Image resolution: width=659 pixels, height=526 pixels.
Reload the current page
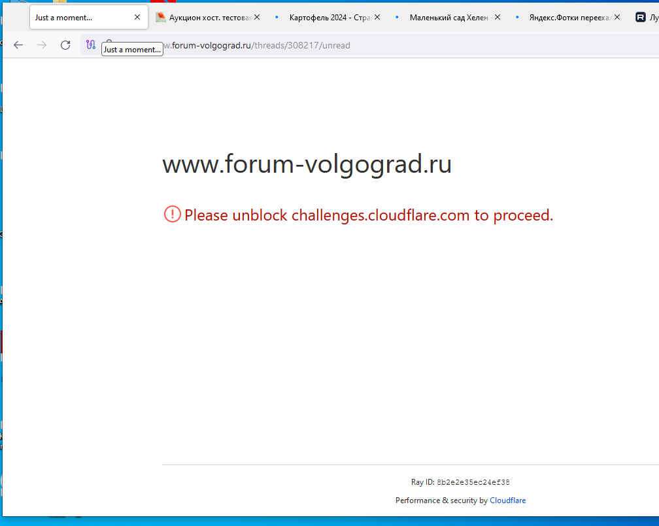(65, 45)
